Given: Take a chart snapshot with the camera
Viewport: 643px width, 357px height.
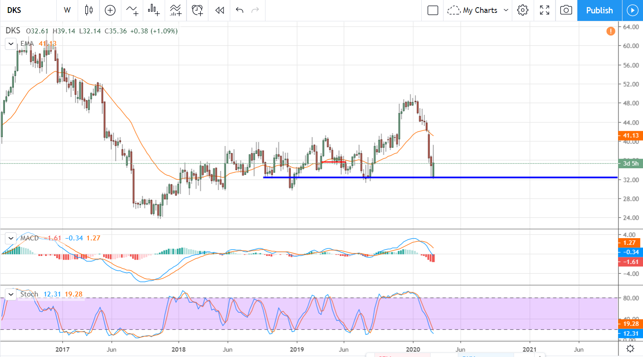Looking at the screenshot, I should point(566,10).
